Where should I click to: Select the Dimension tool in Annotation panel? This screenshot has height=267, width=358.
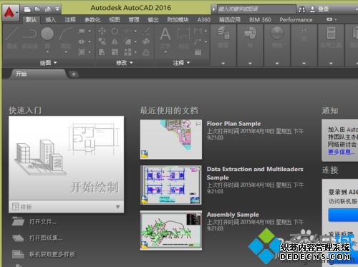point(183,34)
